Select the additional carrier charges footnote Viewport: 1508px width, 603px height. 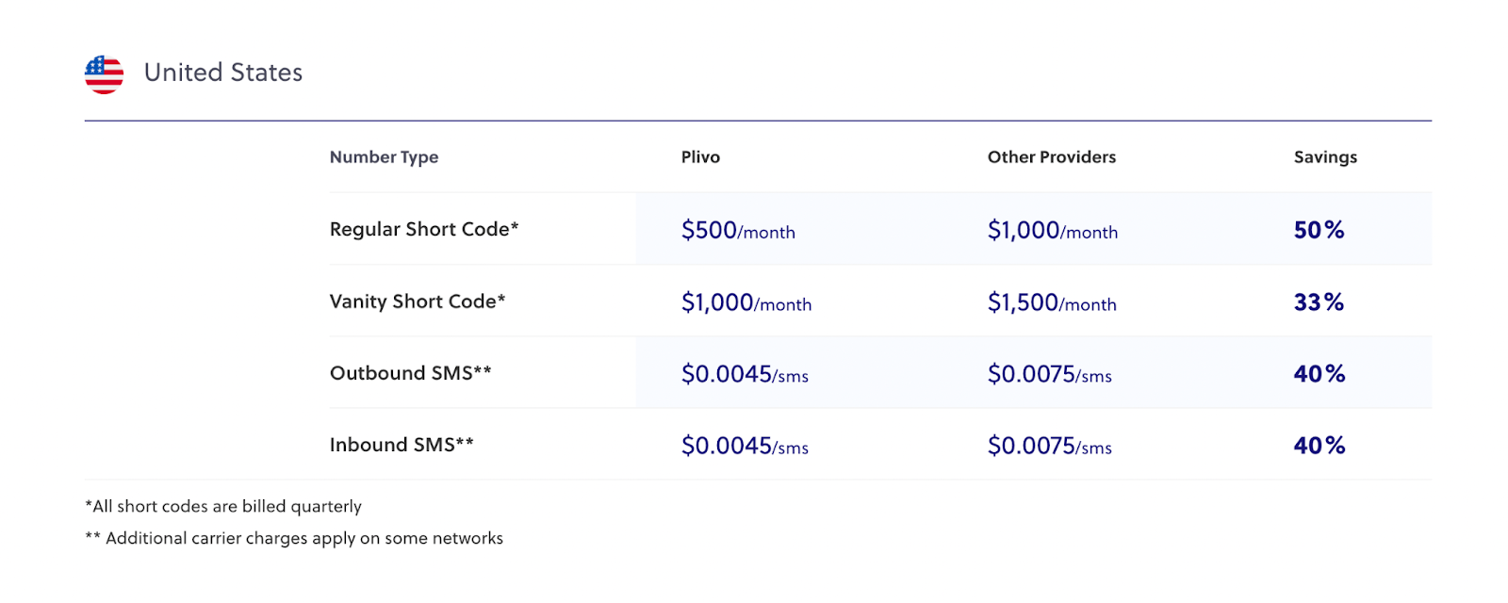coord(294,538)
